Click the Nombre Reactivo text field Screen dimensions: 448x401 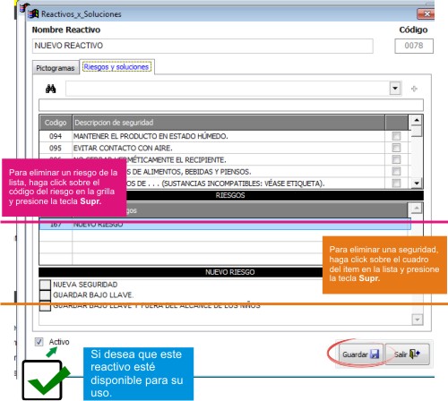[x=202, y=46]
